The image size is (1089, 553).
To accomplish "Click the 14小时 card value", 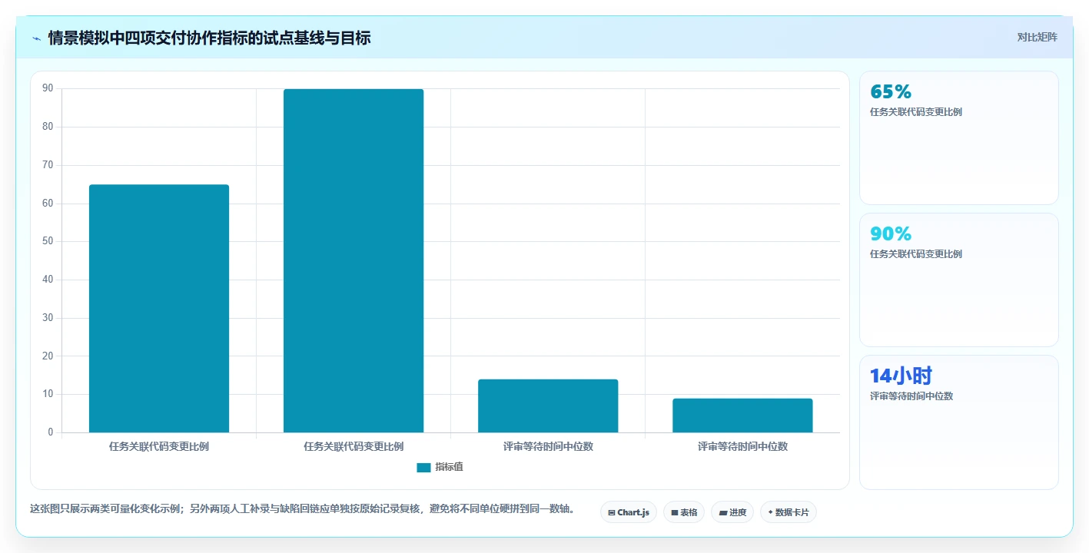I will pyautogui.click(x=901, y=376).
